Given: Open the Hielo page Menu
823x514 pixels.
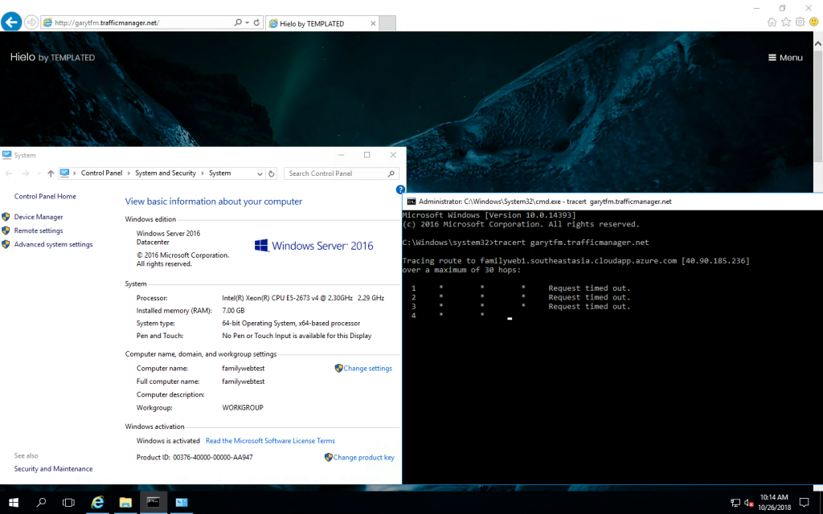Looking at the screenshot, I should [785, 58].
